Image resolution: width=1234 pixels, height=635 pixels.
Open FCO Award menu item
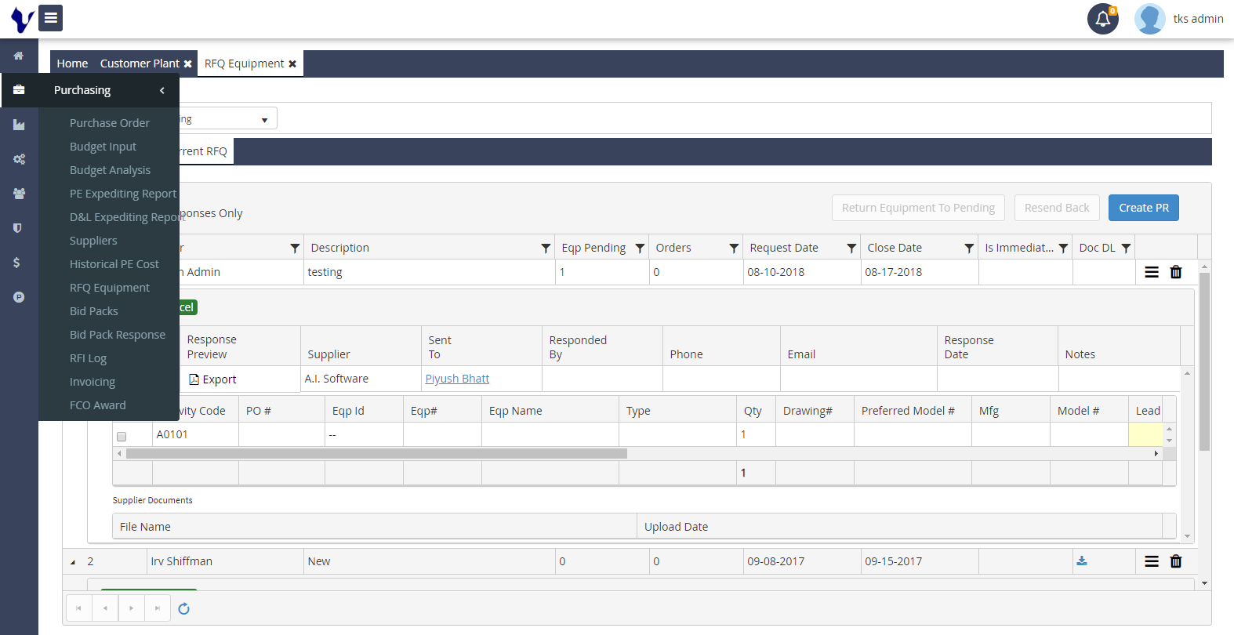tap(98, 405)
